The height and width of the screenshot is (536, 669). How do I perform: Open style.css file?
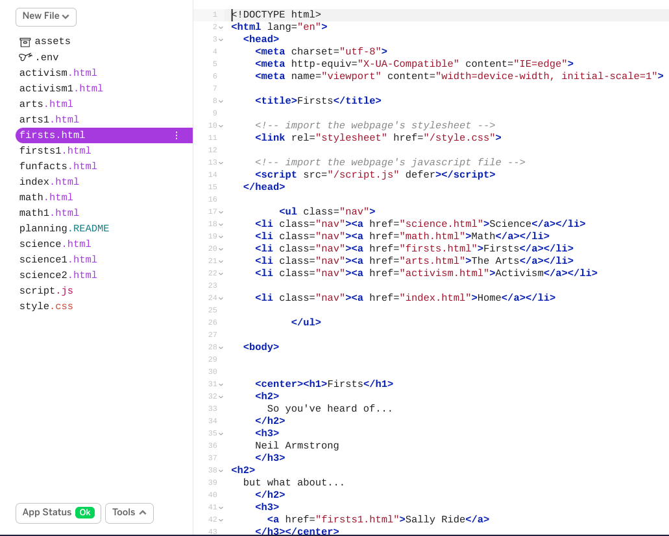point(46,306)
